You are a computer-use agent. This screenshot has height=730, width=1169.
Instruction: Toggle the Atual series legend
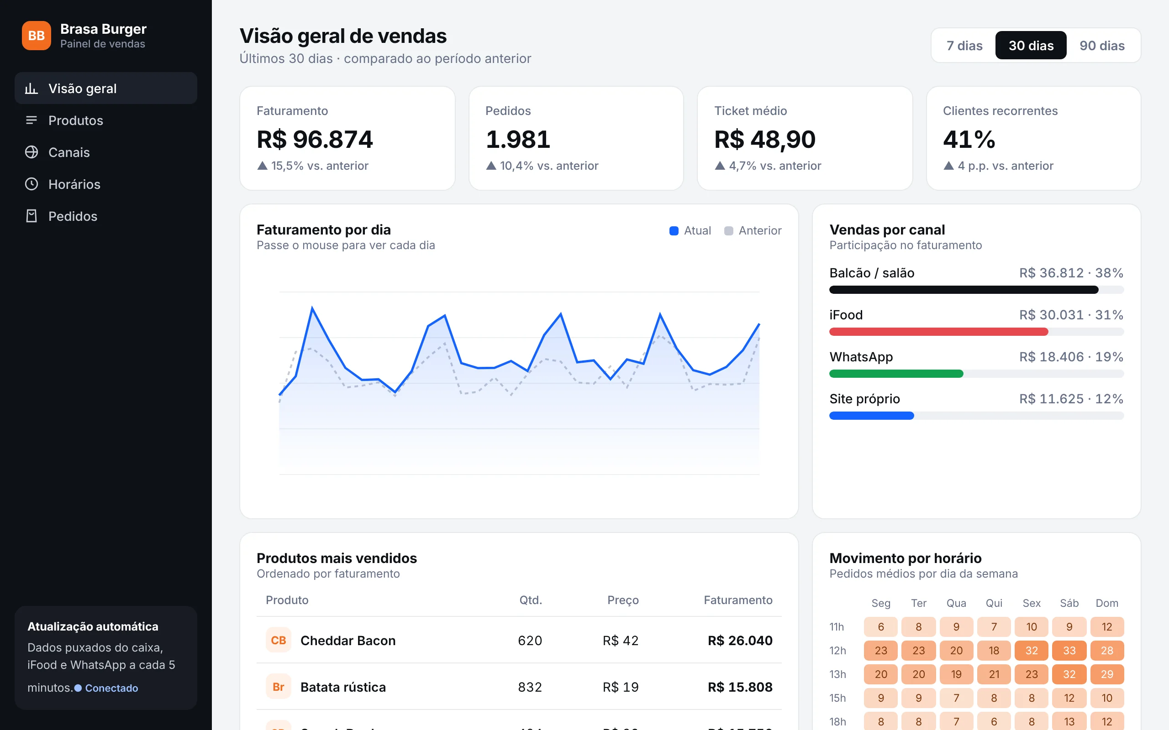(x=690, y=231)
